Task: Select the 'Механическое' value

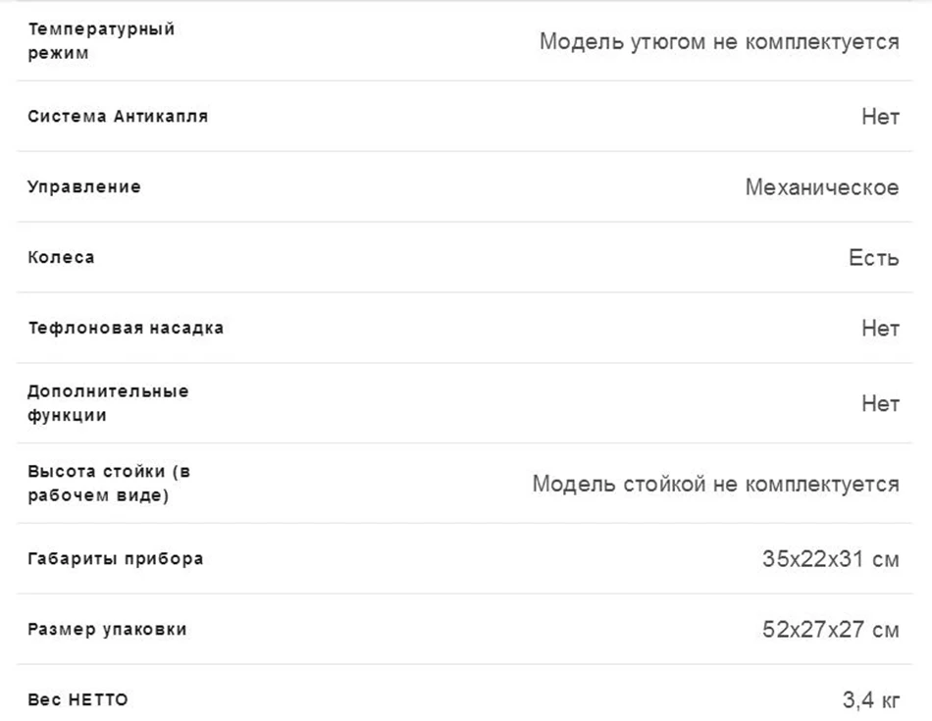Action: coord(822,187)
